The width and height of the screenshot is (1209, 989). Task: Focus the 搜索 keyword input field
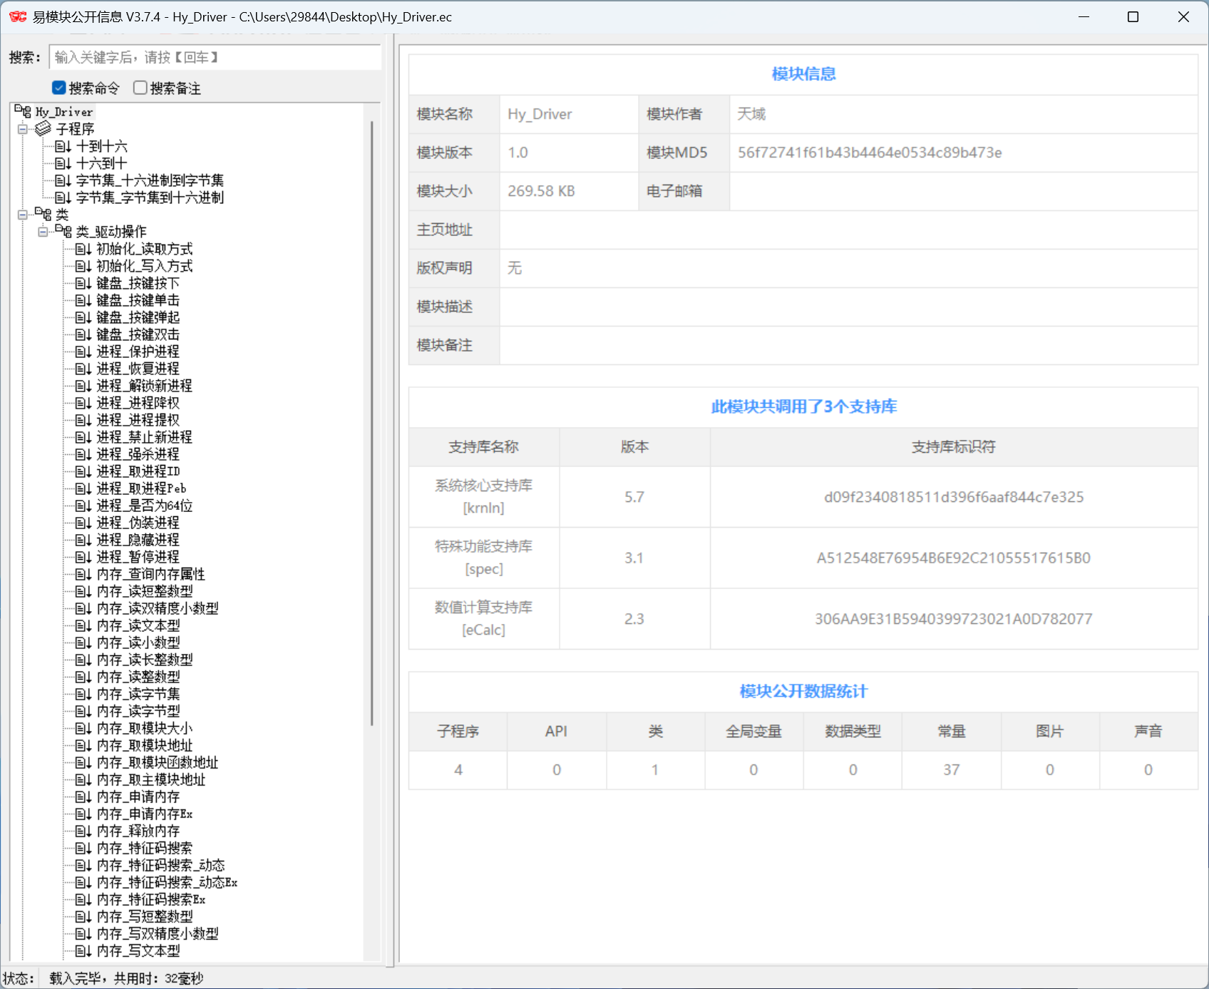(x=215, y=57)
